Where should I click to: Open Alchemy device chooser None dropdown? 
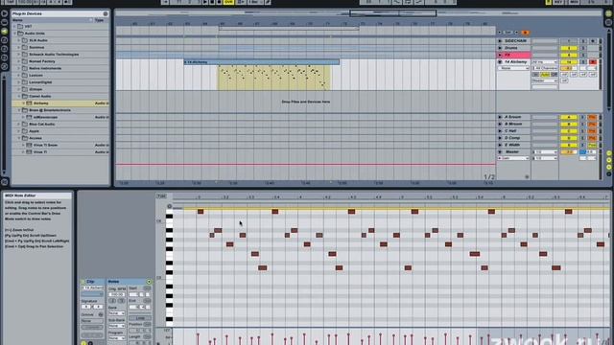513,68
